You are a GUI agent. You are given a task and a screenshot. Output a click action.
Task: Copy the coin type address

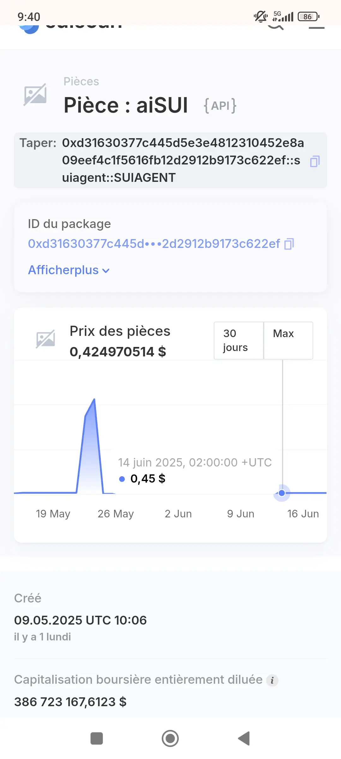pyautogui.click(x=314, y=161)
